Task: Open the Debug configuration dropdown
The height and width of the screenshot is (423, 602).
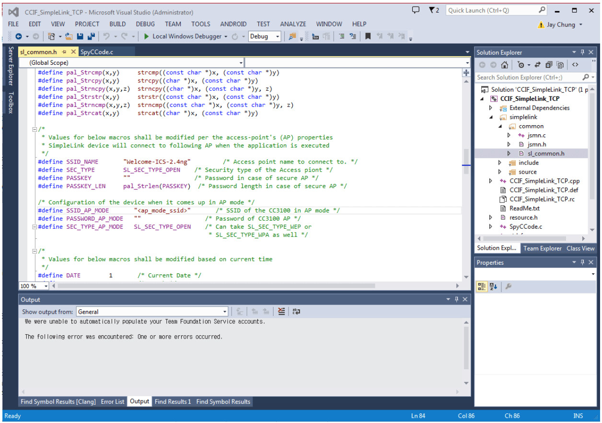Action: (x=277, y=36)
